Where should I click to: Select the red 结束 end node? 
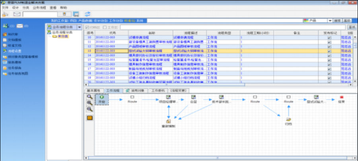pos(341,99)
